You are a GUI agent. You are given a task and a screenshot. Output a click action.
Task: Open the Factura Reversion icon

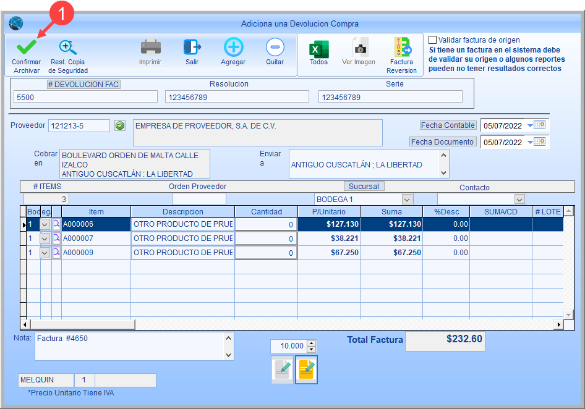[402, 47]
